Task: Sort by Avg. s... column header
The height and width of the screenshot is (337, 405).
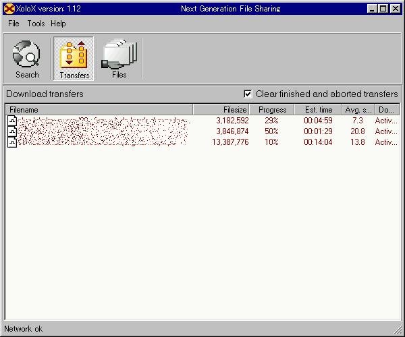Action: (x=358, y=110)
